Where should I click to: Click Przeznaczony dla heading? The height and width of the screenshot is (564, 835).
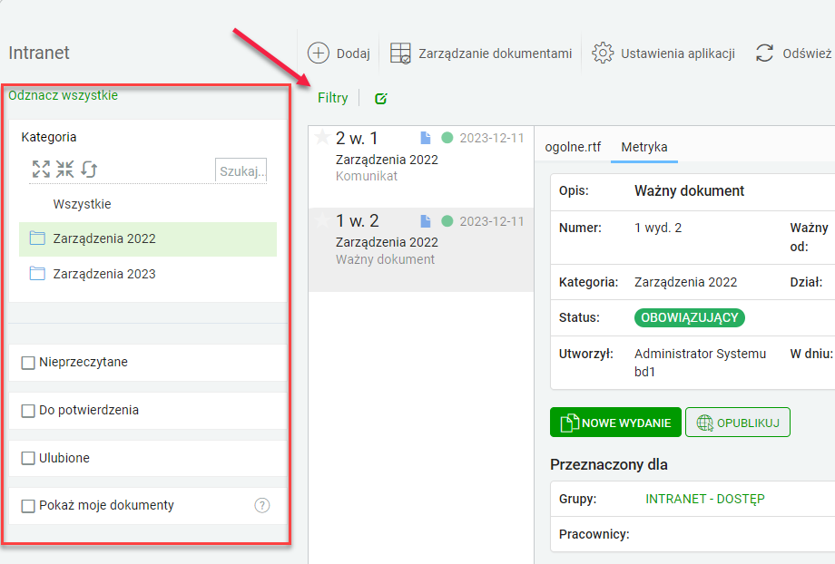(609, 464)
